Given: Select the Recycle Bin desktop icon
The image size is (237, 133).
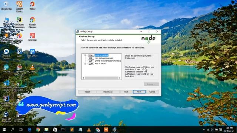Looking at the screenshot, I should click(x=6, y=6).
